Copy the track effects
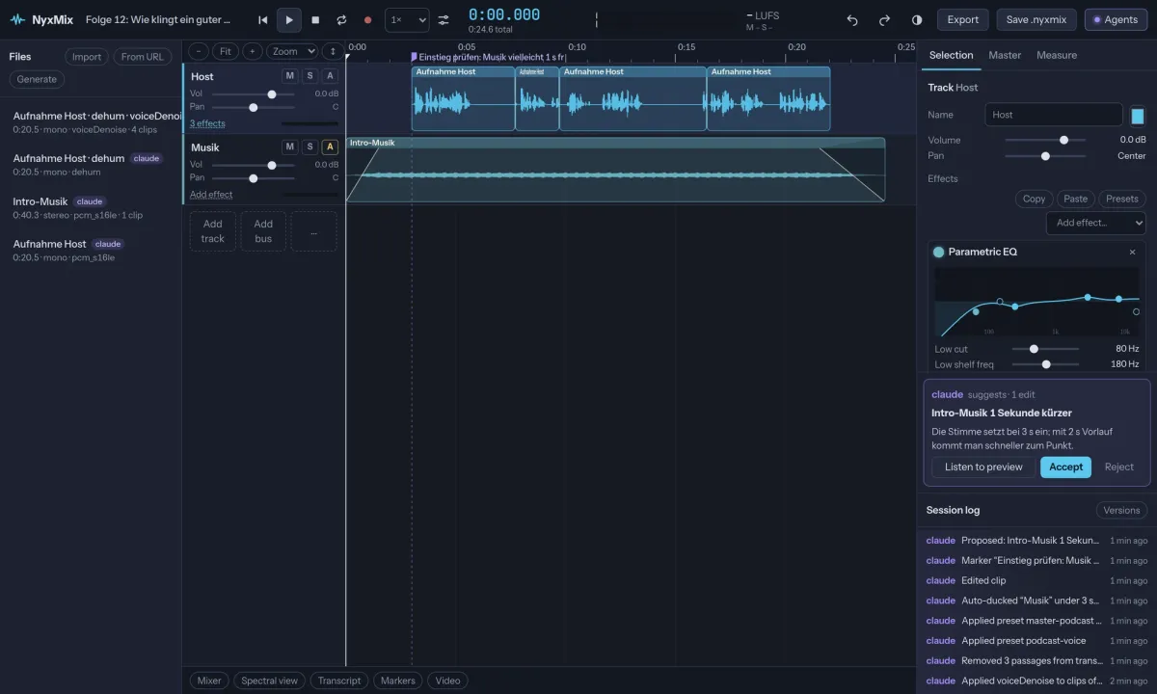The height and width of the screenshot is (694, 1157). (x=1034, y=199)
